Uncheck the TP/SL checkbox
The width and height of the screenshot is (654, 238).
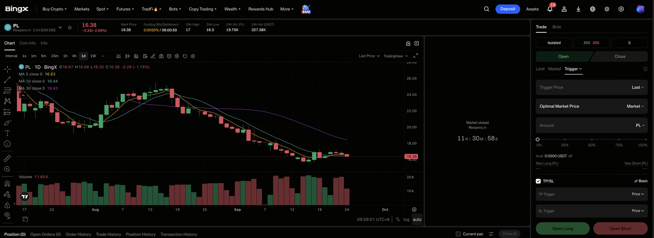[x=538, y=181]
